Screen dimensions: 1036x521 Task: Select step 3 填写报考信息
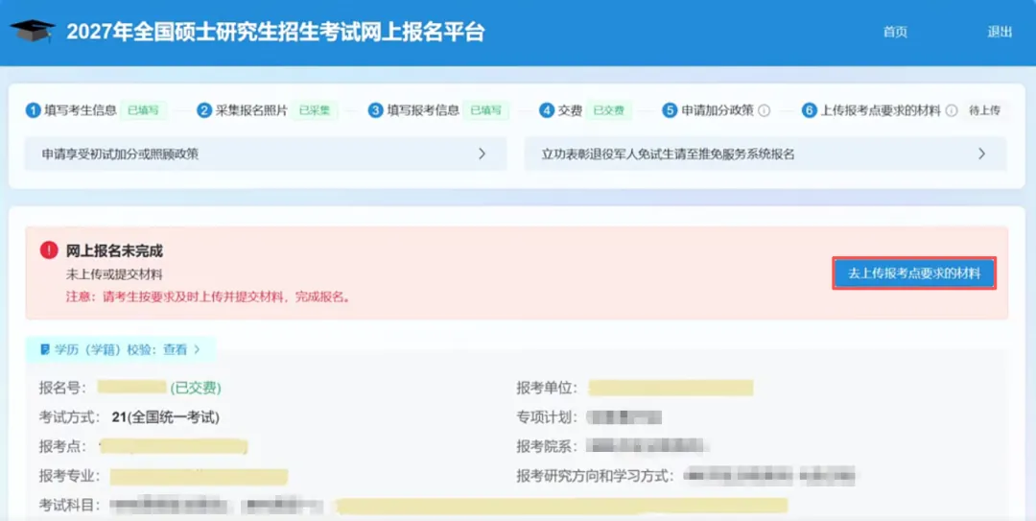413,110
